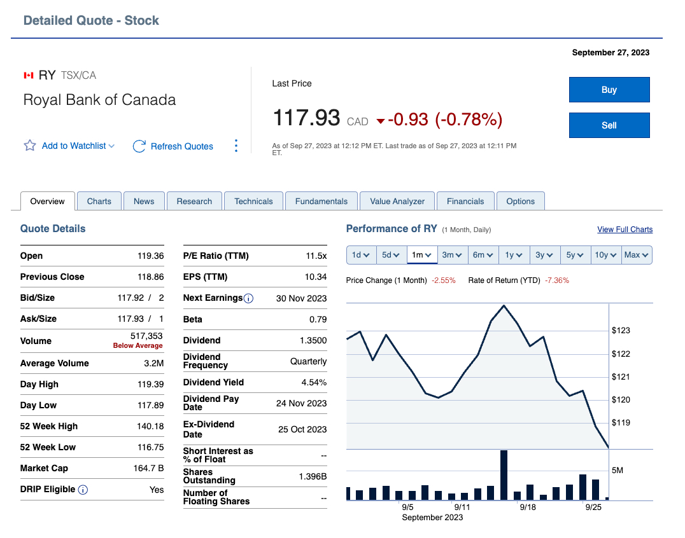This screenshot has height=538, width=685.
Task: Click the Price Change 1 Month value -2.55%
Action: pyautogui.click(x=444, y=280)
